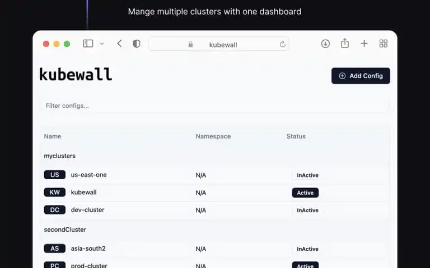Open the sidebar dropdown chevron
The width and height of the screenshot is (430, 268).
[102, 44]
